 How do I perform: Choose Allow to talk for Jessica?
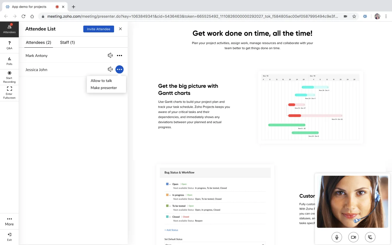[x=101, y=81]
